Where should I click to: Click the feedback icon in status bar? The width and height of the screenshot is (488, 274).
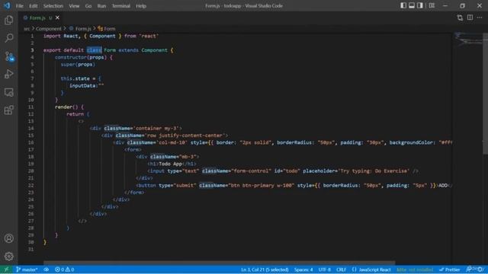tap(469, 269)
